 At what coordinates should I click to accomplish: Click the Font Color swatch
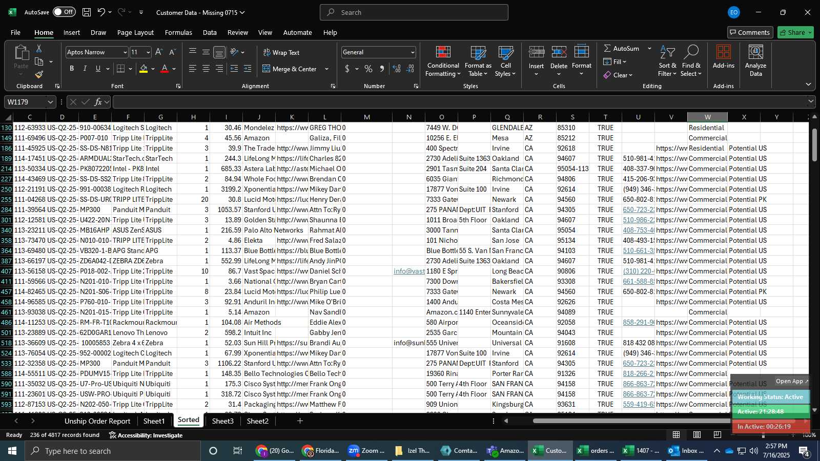tap(165, 69)
